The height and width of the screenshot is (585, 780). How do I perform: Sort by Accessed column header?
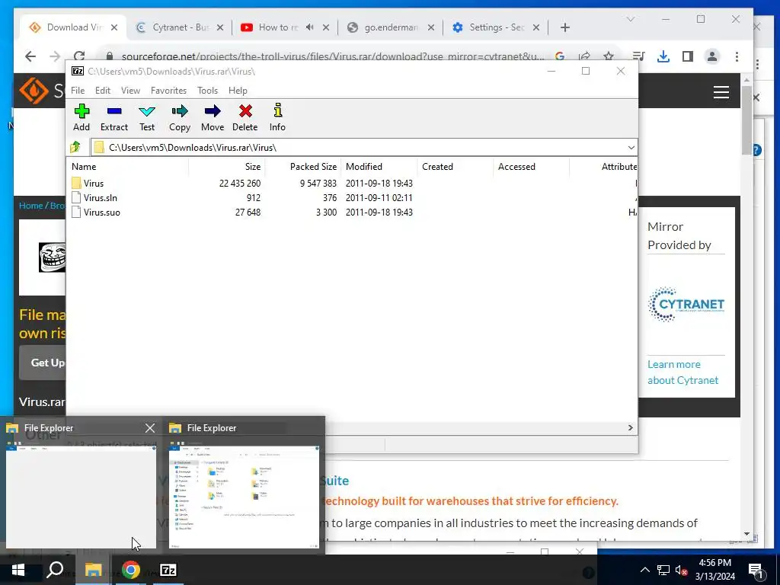[x=531, y=167]
